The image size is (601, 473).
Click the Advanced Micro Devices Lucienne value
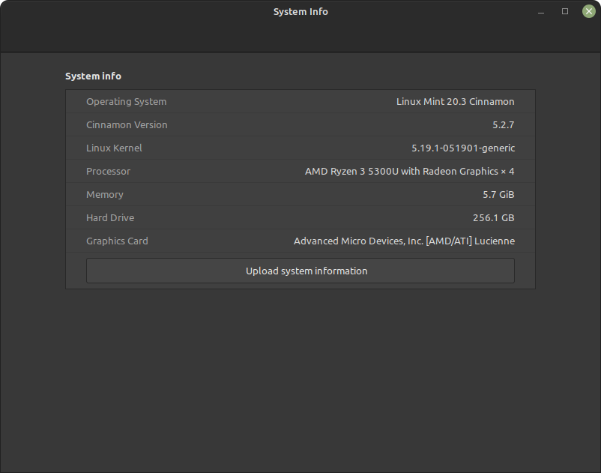404,241
